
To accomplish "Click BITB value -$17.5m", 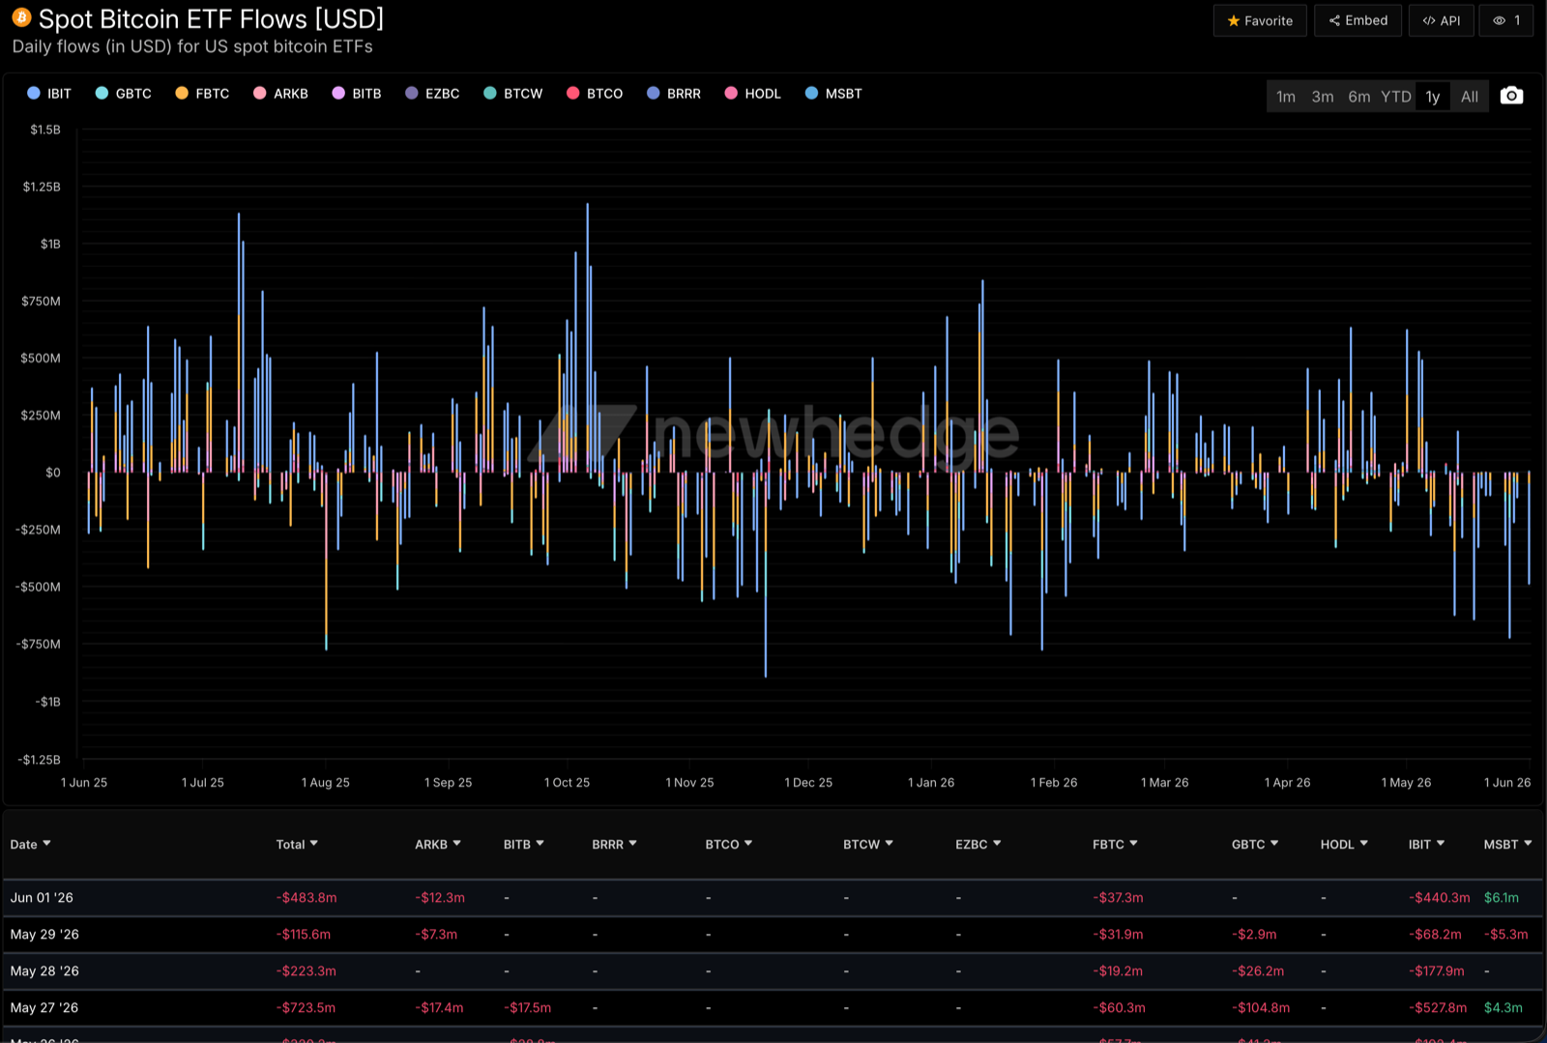I will pos(527,1008).
